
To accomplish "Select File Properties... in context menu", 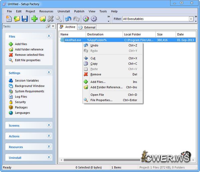I will (x=101, y=100).
